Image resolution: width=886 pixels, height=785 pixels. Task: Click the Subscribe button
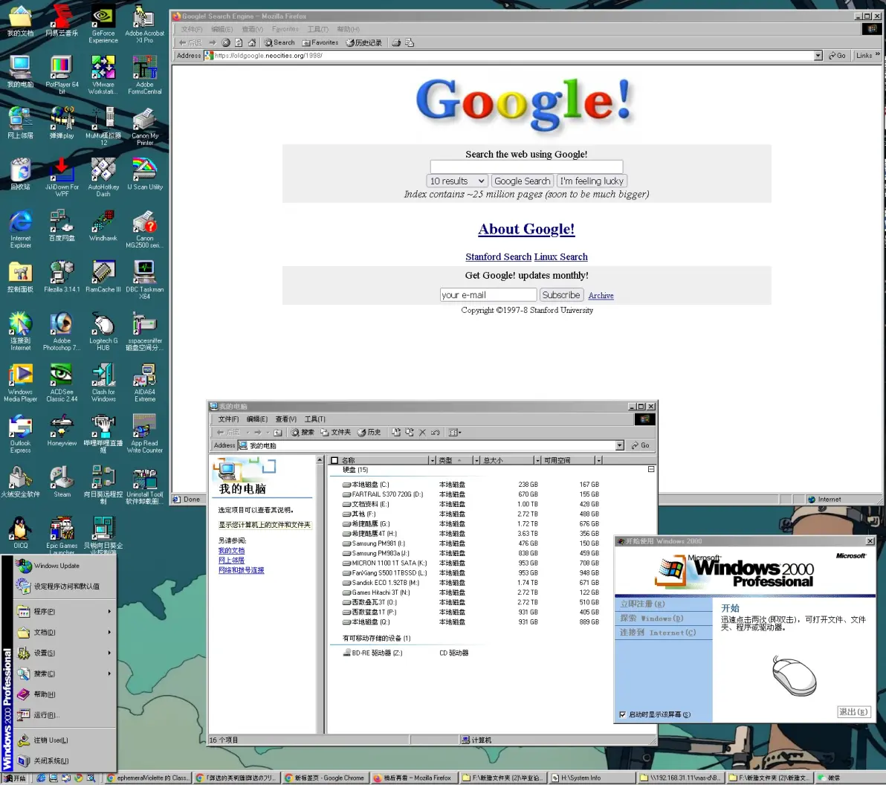point(561,295)
